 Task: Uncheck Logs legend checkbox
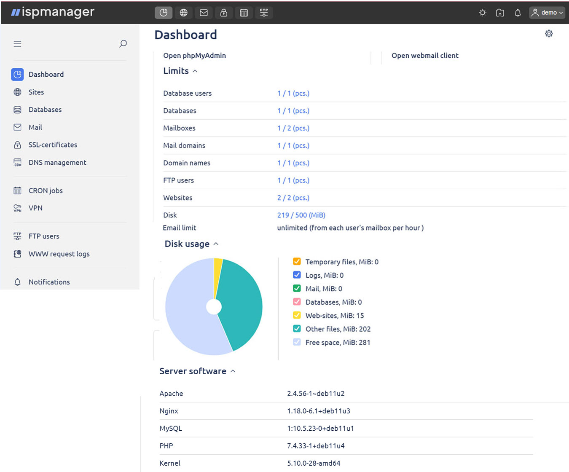point(297,275)
